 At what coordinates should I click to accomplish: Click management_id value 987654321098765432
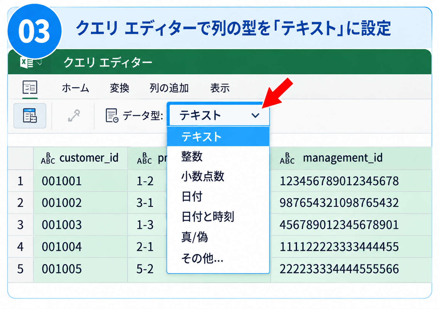click(x=339, y=203)
